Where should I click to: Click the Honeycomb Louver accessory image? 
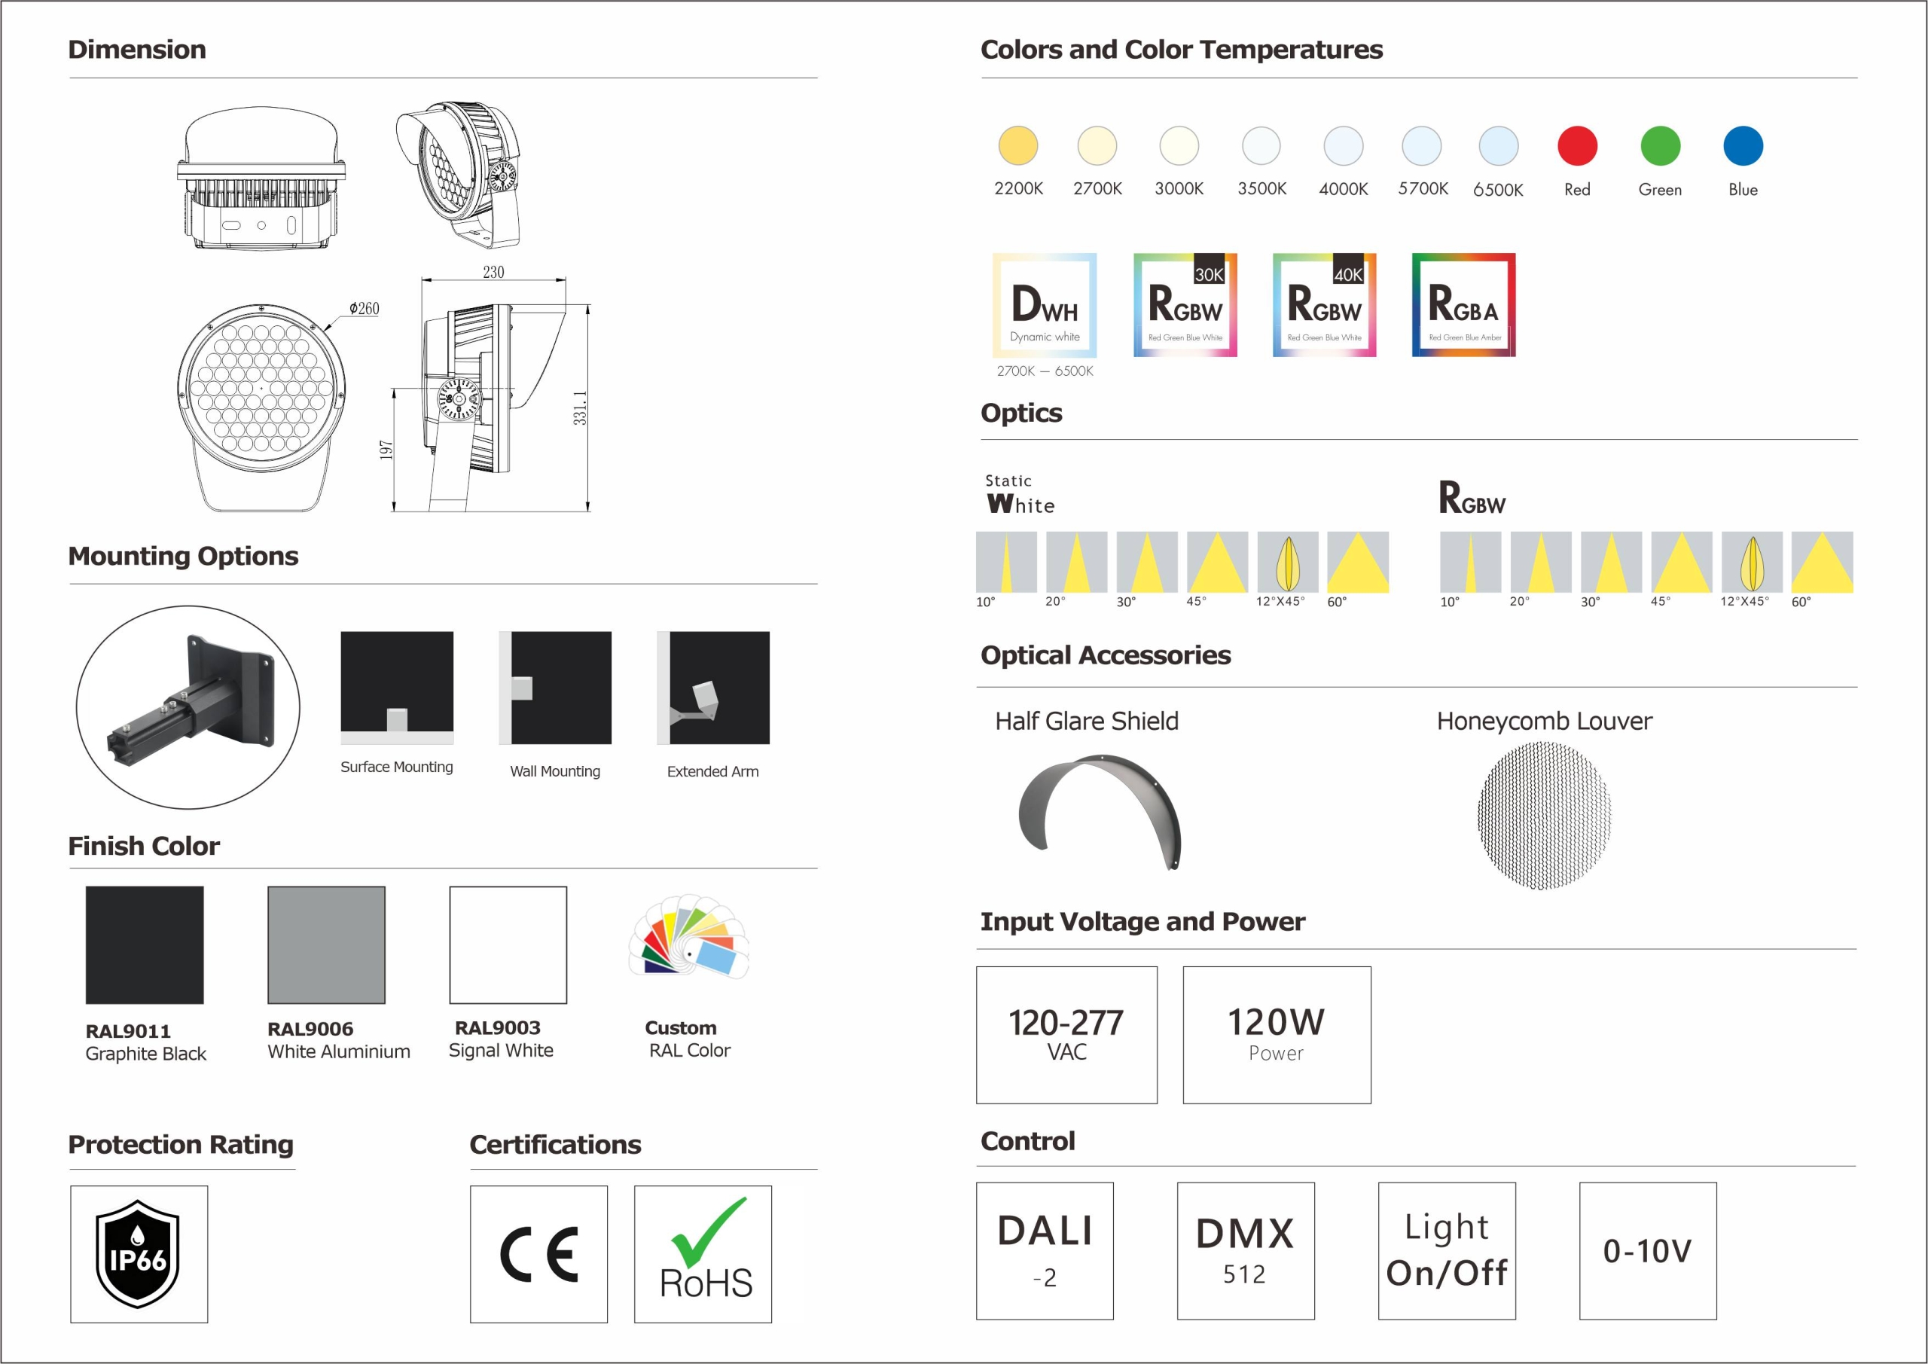(x=1544, y=816)
